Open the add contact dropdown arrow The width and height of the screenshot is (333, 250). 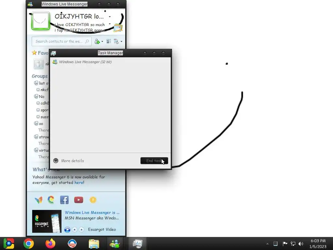(x=102, y=41)
